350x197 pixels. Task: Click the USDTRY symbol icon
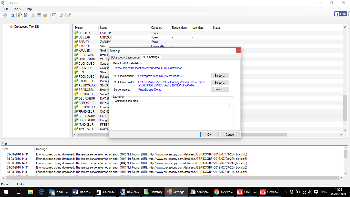click(x=76, y=33)
